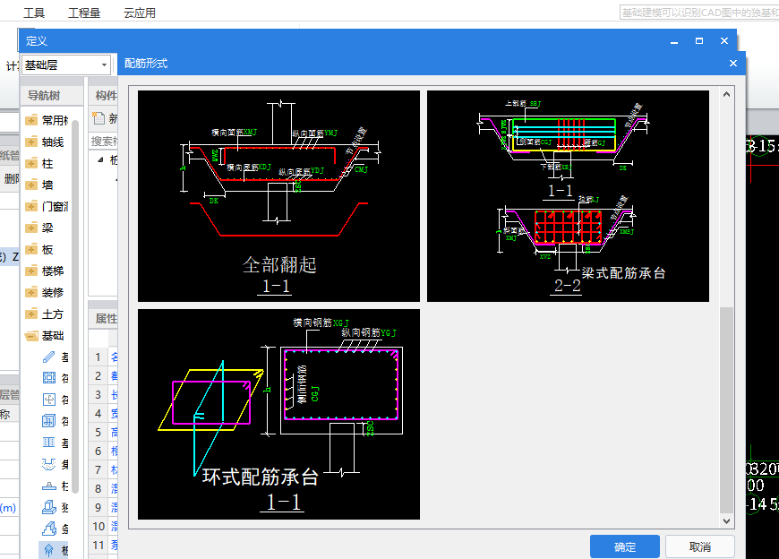
Task: Click scroll down arrow in rebar form list
Action: point(726,521)
